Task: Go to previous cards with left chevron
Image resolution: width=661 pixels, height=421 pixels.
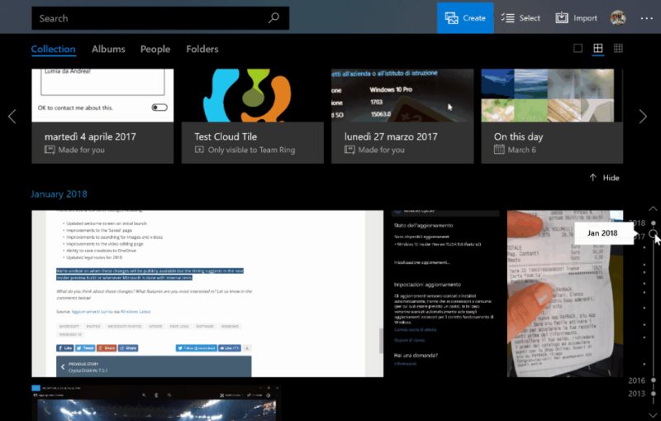Action: pos(12,117)
